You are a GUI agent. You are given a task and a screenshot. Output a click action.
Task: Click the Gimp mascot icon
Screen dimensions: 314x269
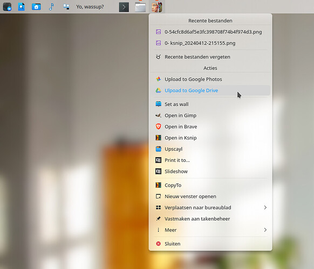[x=159, y=116]
